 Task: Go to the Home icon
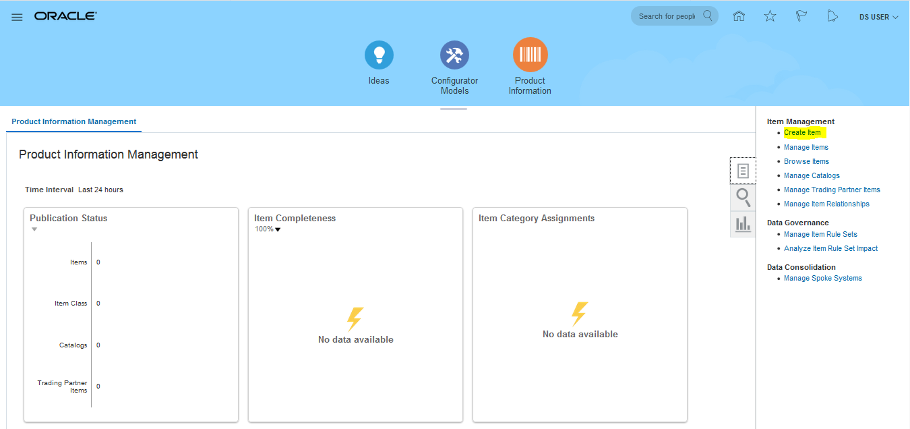click(739, 16)
